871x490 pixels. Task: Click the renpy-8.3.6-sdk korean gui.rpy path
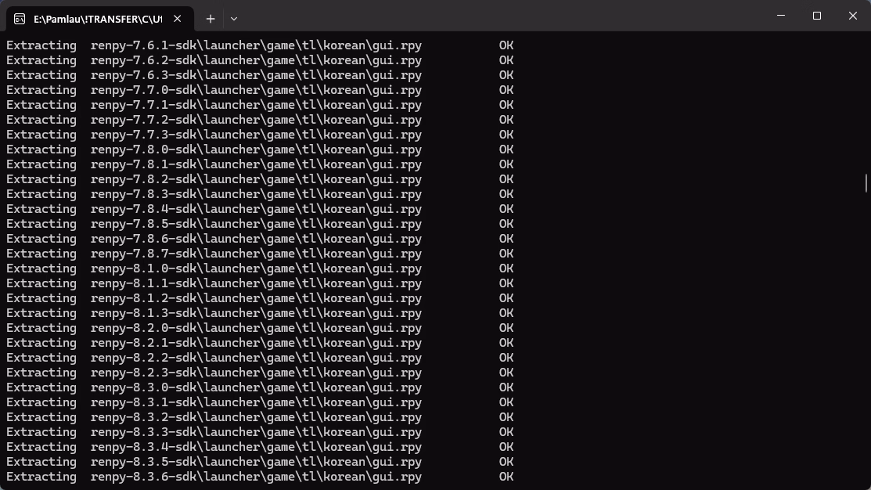tap(256, 477)
